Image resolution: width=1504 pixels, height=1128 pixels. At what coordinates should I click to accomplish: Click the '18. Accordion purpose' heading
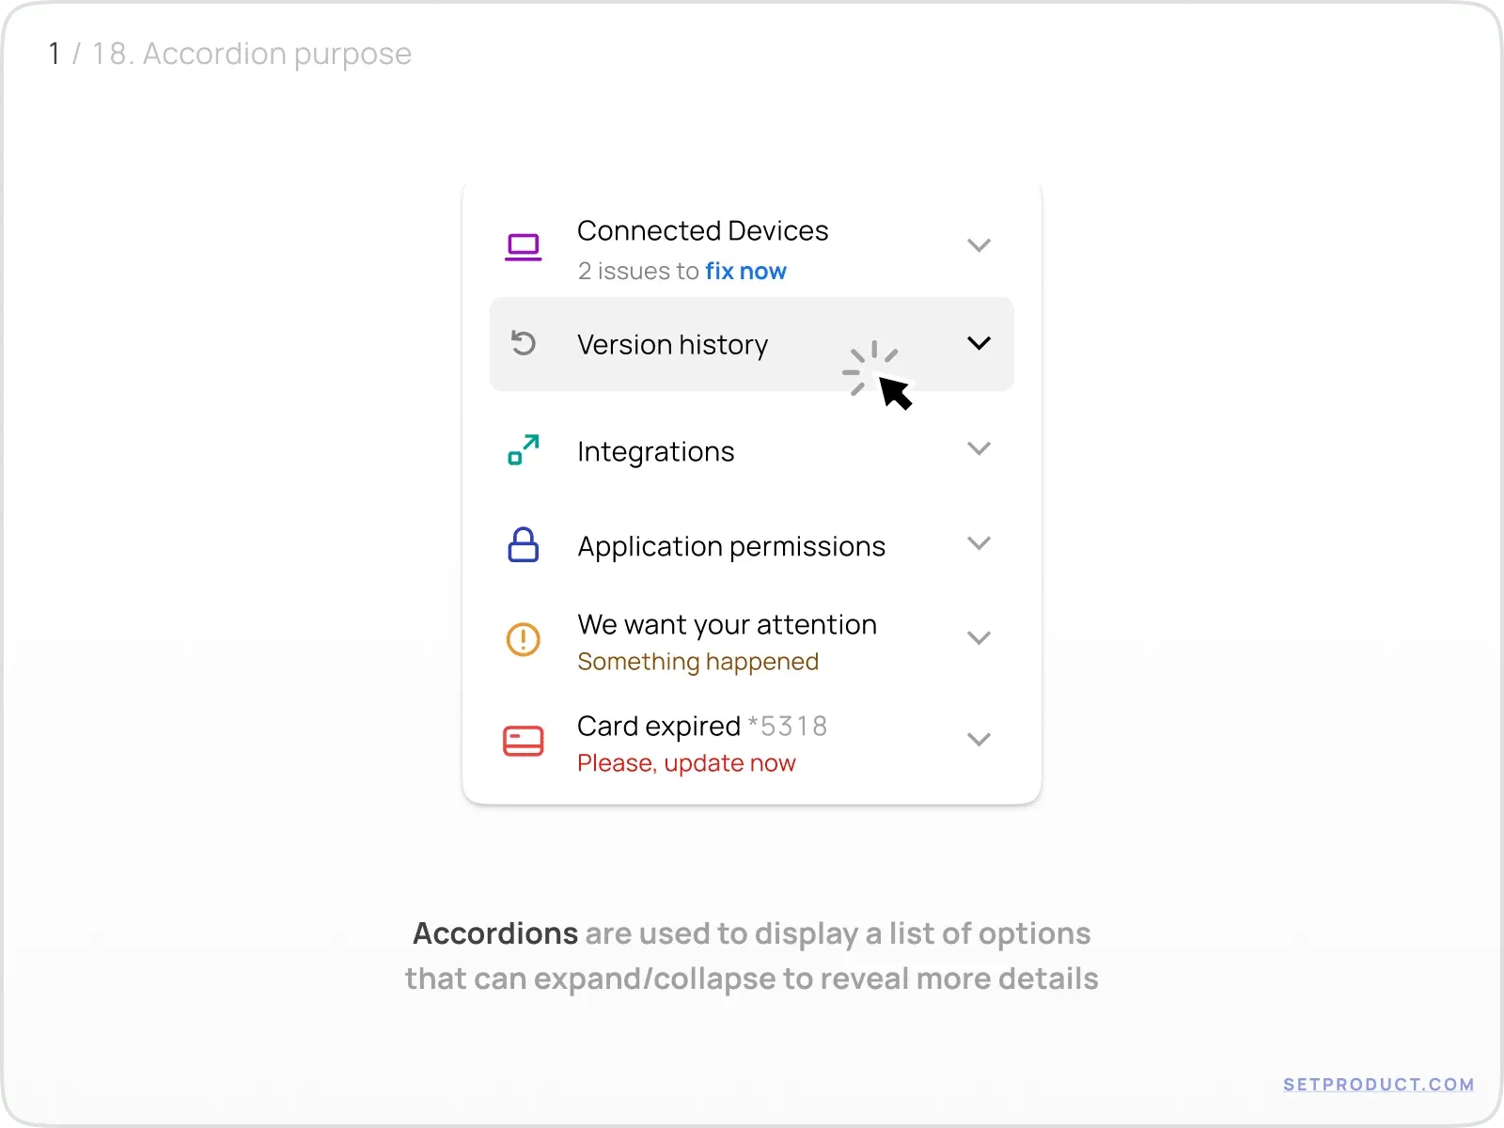pos(252,54)
